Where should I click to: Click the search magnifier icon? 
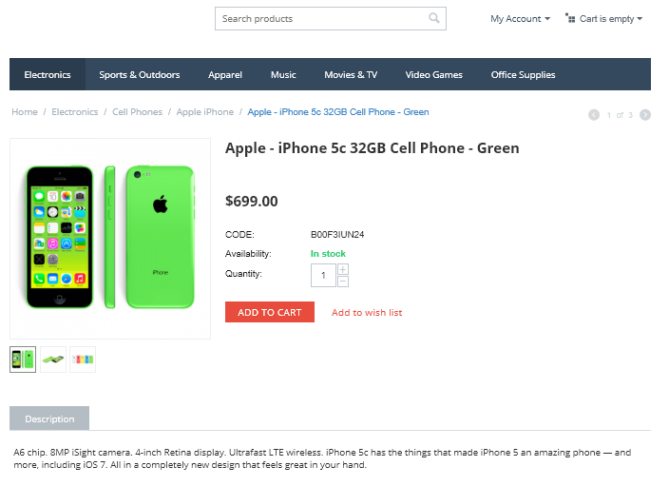coord(434,18)
